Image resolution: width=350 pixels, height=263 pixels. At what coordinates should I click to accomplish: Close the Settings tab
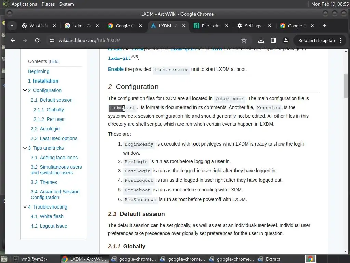[x=270, y=26]
